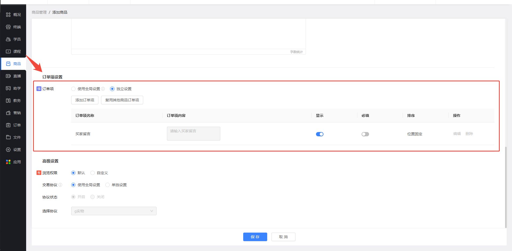This screenshot has height=251, width=512.
Task: Open the 直播 live broadcast sidebar icon
Action: point(8,76)
